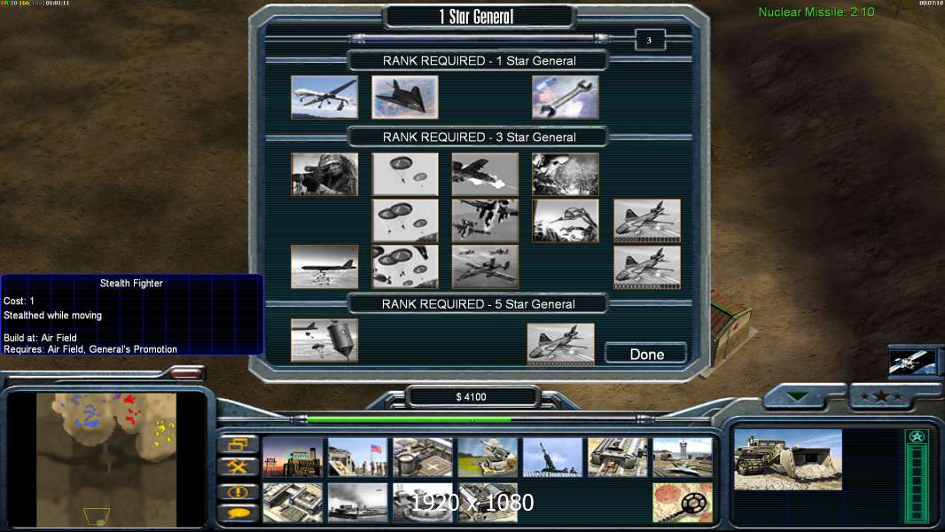Image resolution: width=945 pixels, height=532 pixels.
Task: Build the Air Field
Action: click(683, 458)
